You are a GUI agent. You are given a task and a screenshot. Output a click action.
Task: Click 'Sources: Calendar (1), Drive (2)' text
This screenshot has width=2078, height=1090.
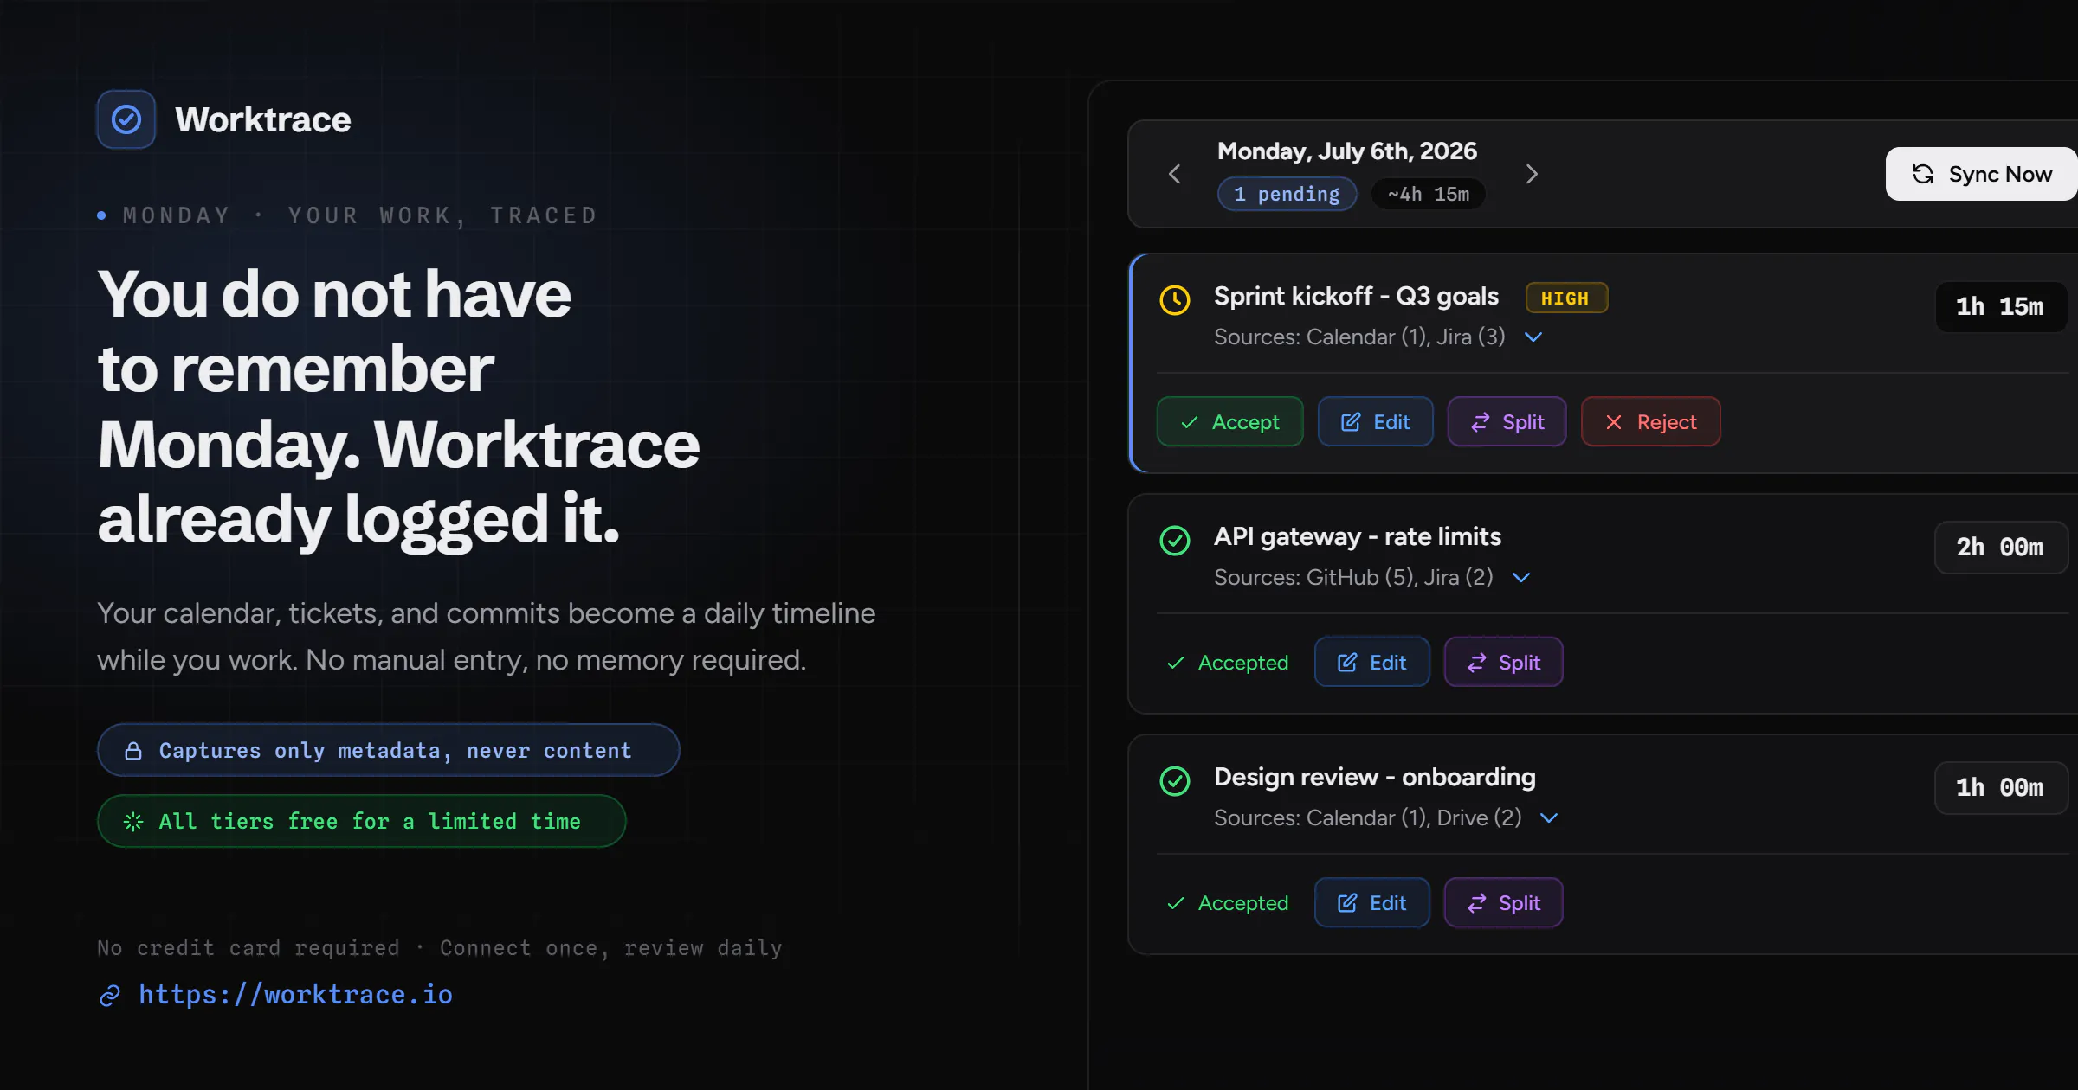click(1368, 817)
